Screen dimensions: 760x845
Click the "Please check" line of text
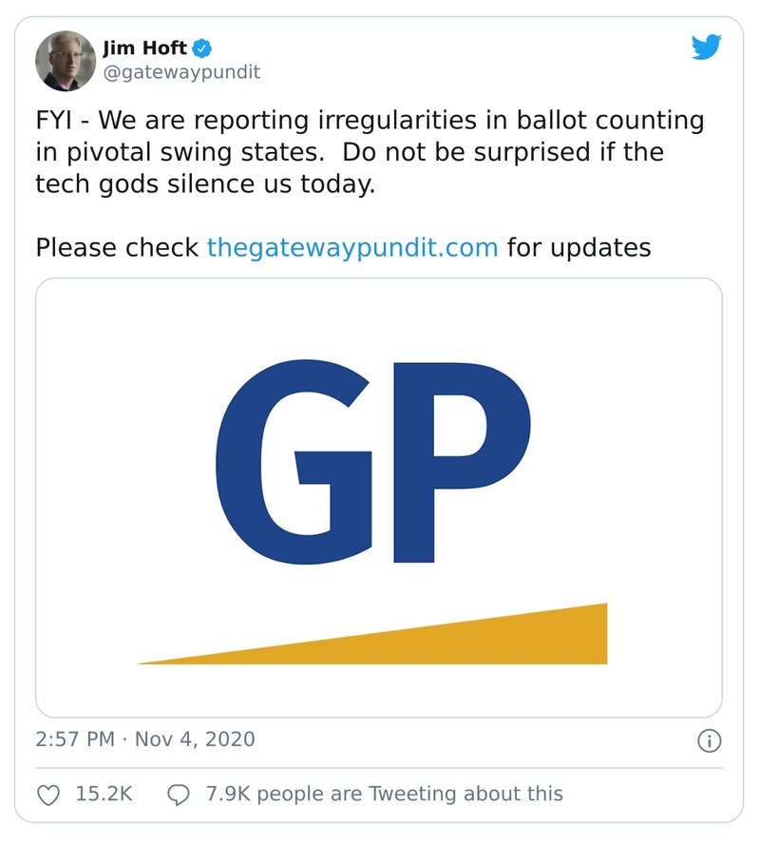coord(119,248)
